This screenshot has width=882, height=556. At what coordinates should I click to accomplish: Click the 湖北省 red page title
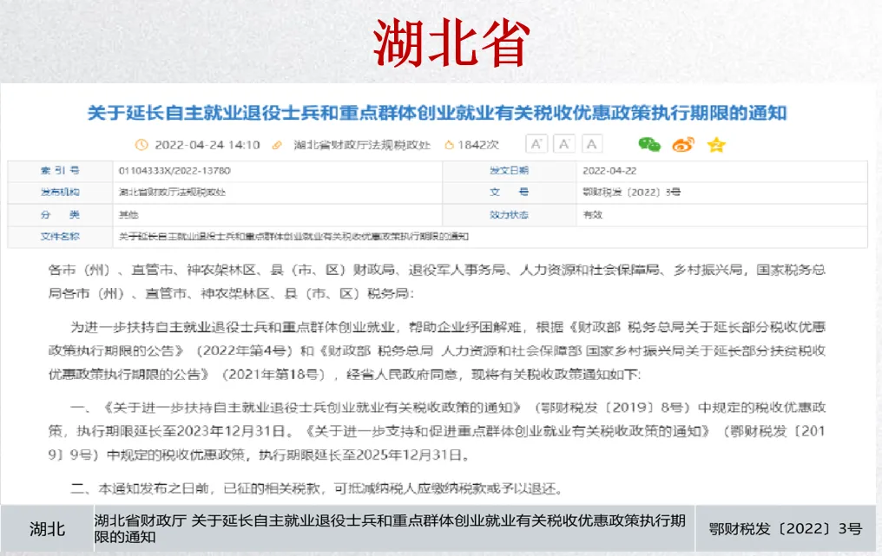(451, 43)
